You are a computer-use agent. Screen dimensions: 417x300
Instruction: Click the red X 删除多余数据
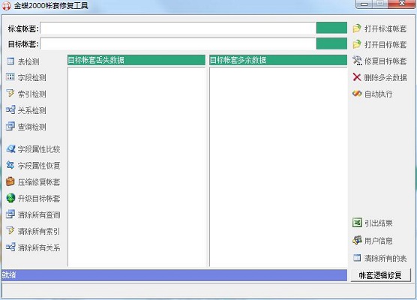[357, 77]
